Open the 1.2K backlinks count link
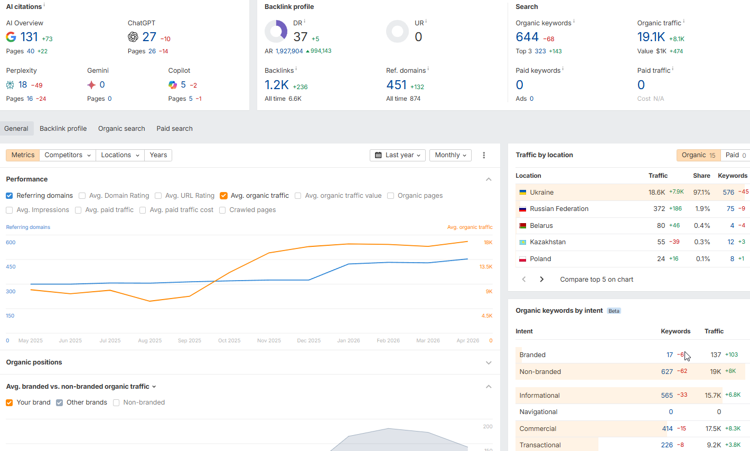750x451 pixels. [277, 85]
